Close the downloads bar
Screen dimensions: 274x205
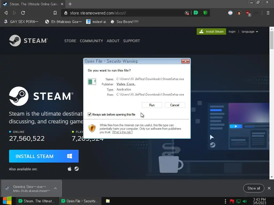click(269, 188)
